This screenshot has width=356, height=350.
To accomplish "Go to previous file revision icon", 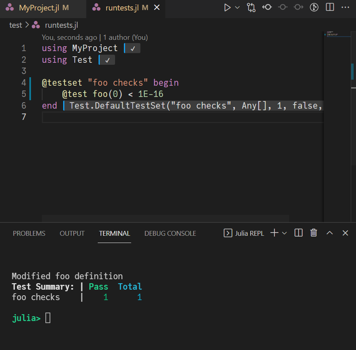I will pos(267,7).
